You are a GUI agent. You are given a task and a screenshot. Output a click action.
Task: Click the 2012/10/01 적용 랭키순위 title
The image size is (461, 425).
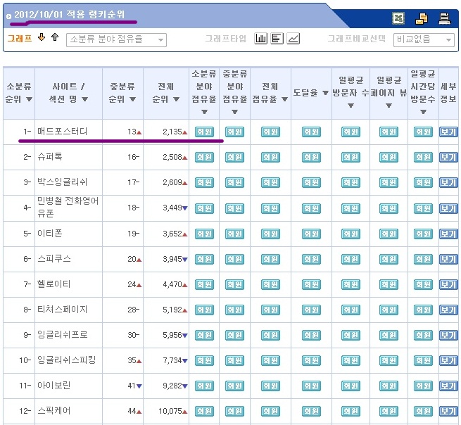[70, 14]
